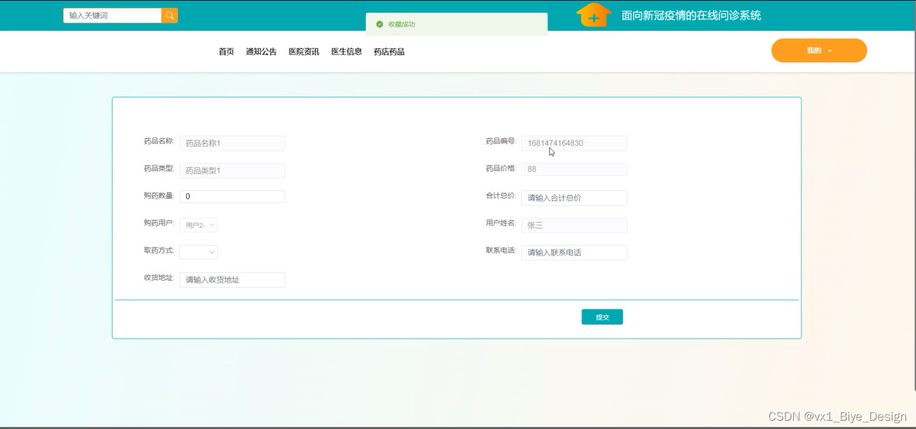The image size is (916, 429).
Task: Click the 联系电话 label
Action: 501,251
